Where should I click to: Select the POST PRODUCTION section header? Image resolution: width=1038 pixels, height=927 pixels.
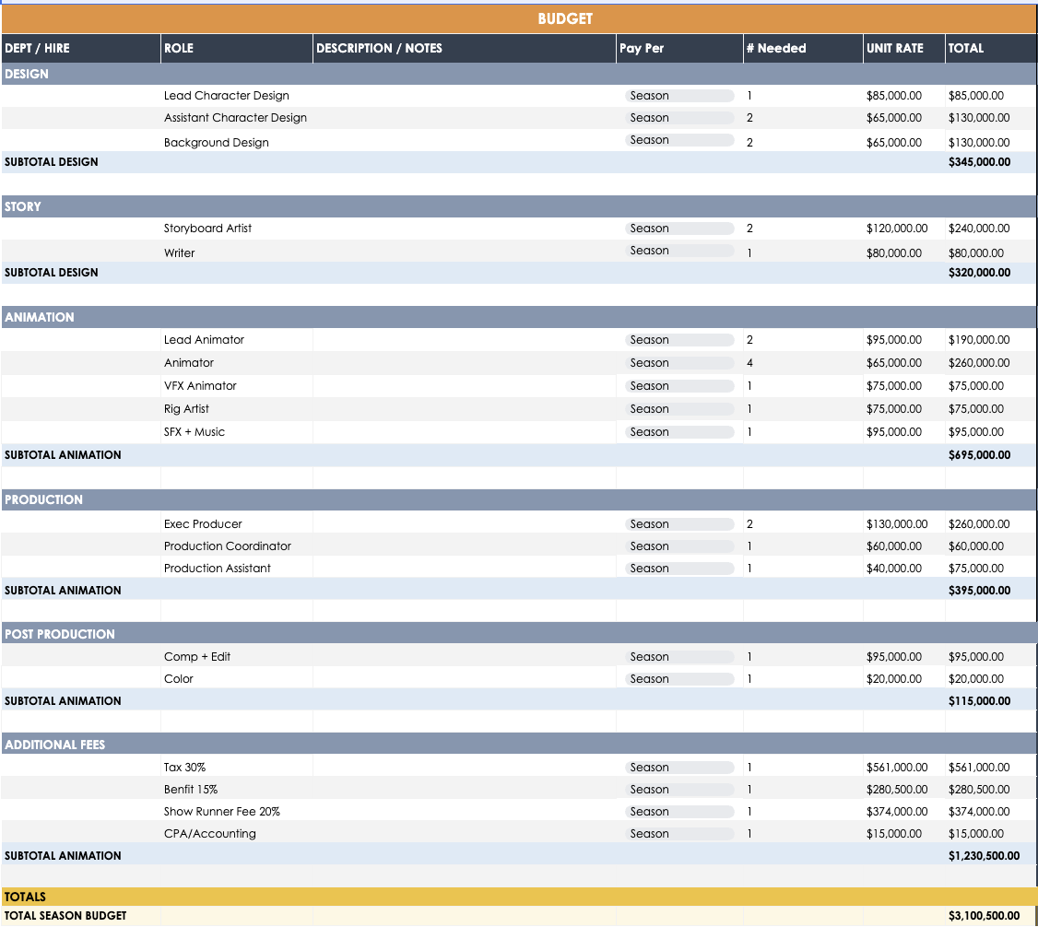(x=519, y=634)
